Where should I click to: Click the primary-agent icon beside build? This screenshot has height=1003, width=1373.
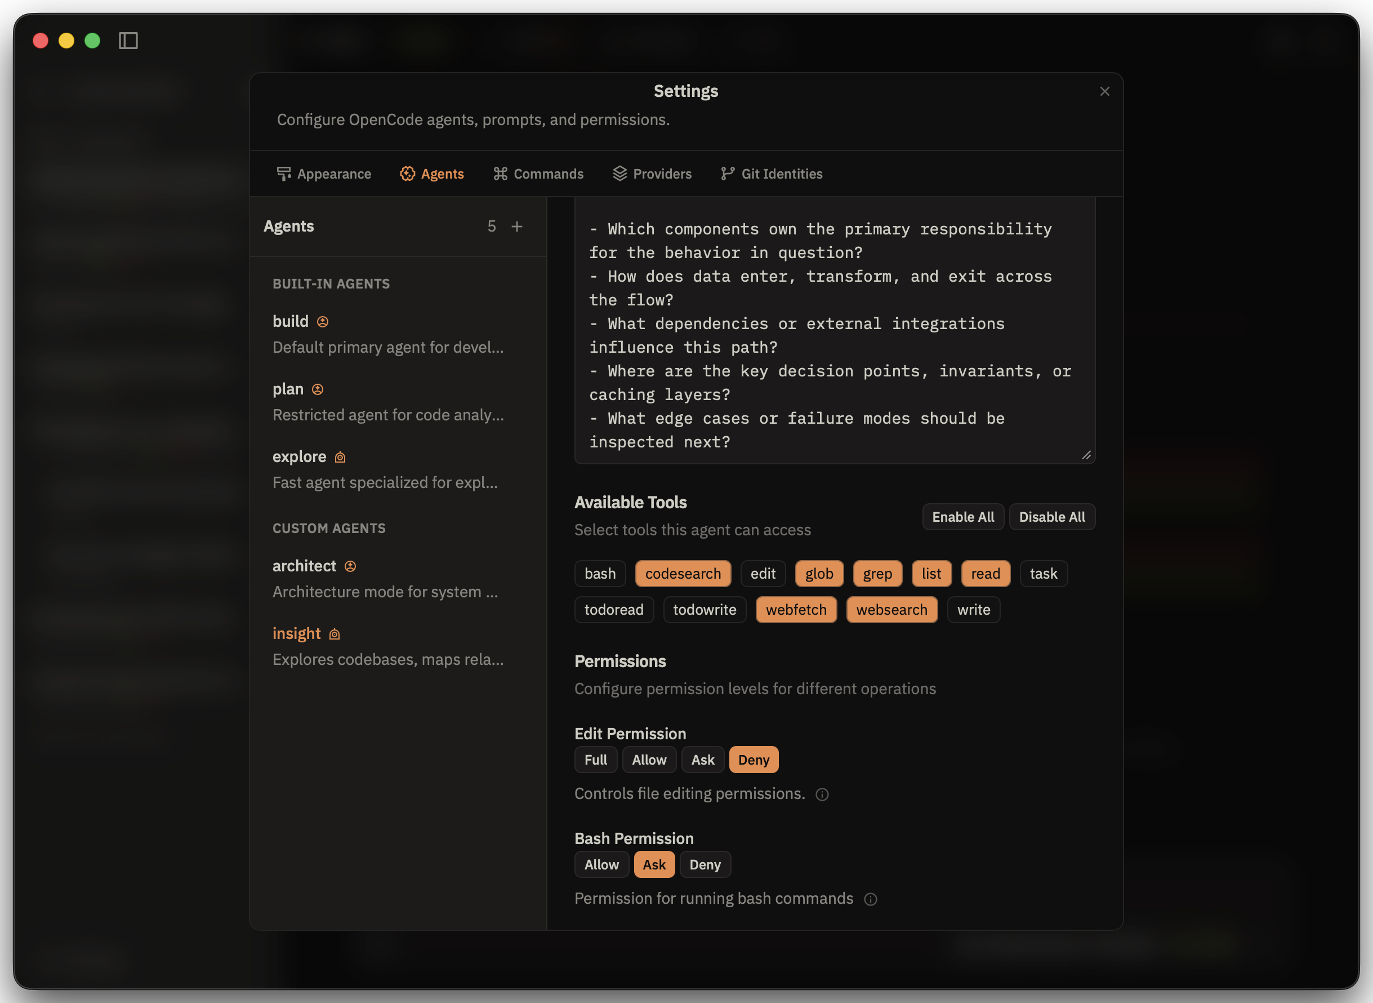click(x=323, y=322)
